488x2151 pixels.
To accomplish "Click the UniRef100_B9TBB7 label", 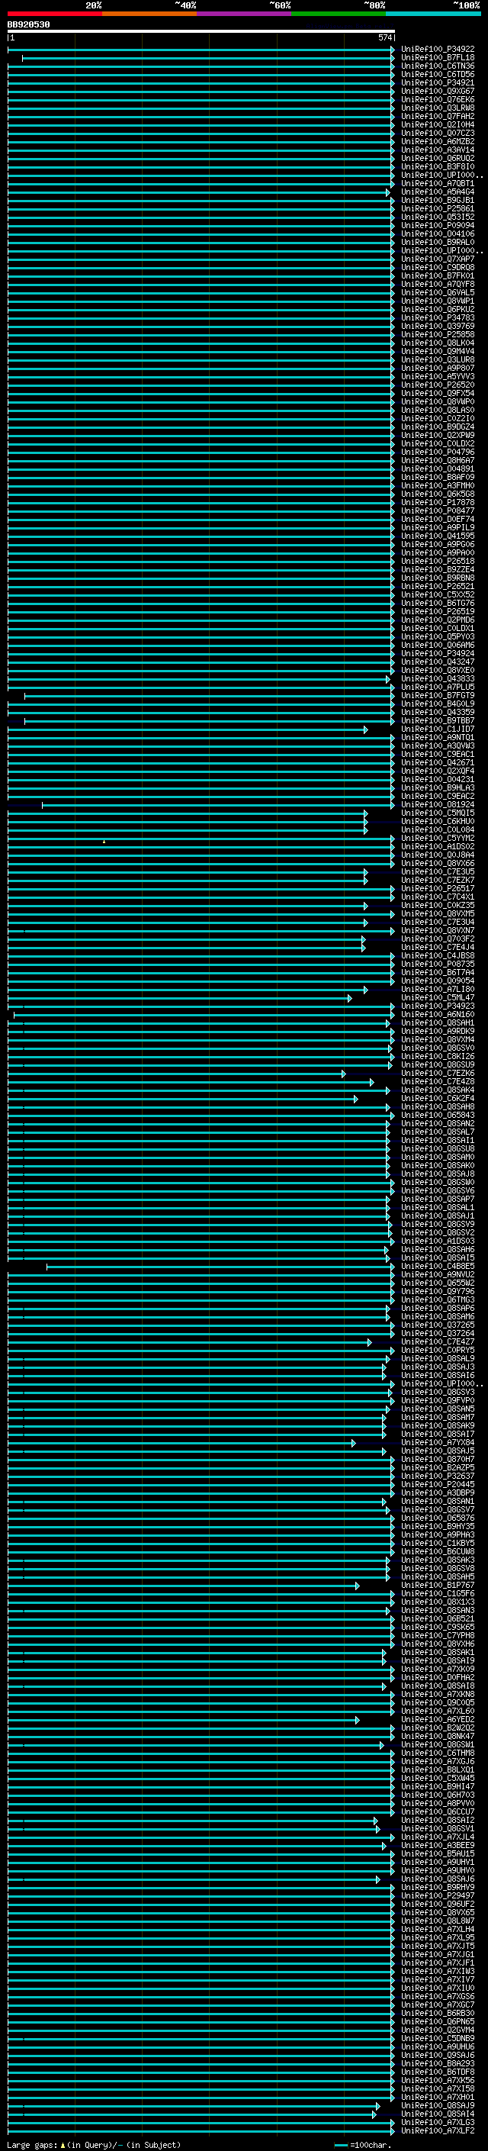I will pyautogui.click(x=437, y=722).
